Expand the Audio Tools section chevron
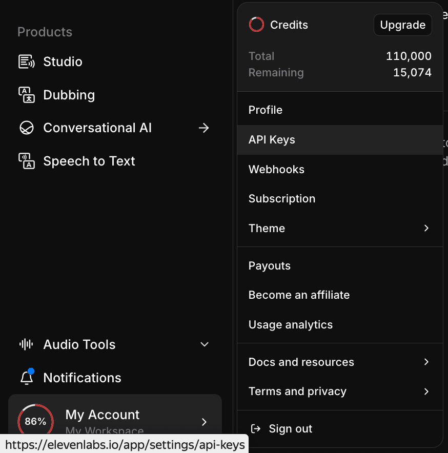Viewport: 448px width, 453px height. tap(205, 344)
